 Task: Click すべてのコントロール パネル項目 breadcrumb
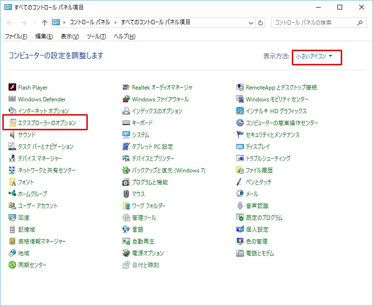pyautogui.click(x=156, y=22)
